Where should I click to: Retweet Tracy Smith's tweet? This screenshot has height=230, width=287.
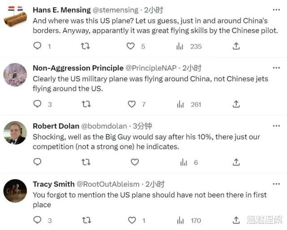tap(87, 220)
